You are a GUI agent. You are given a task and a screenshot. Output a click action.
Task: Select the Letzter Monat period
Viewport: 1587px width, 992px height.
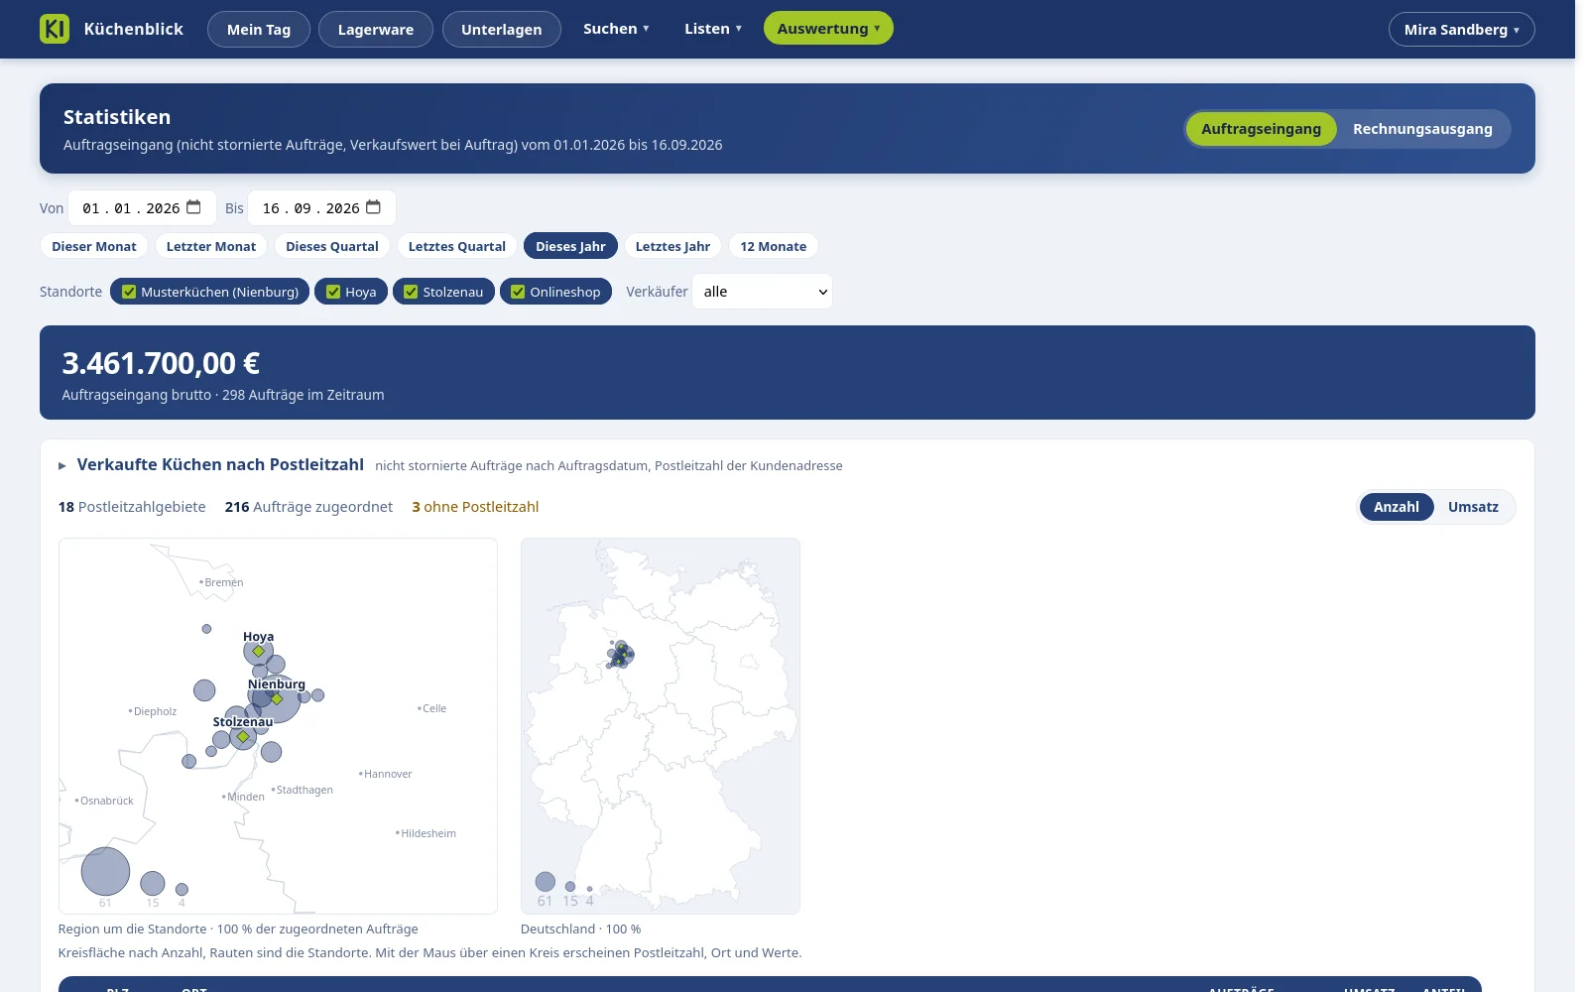211,246
